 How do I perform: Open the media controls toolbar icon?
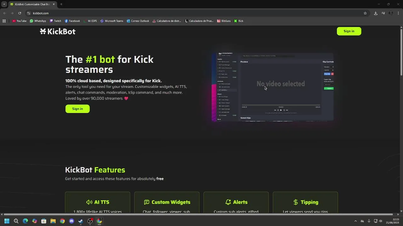click(x=383, y=13)
